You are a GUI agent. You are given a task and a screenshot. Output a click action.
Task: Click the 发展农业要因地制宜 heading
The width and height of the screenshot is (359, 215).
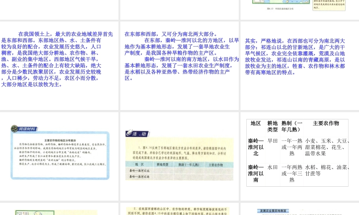point(273,211)
